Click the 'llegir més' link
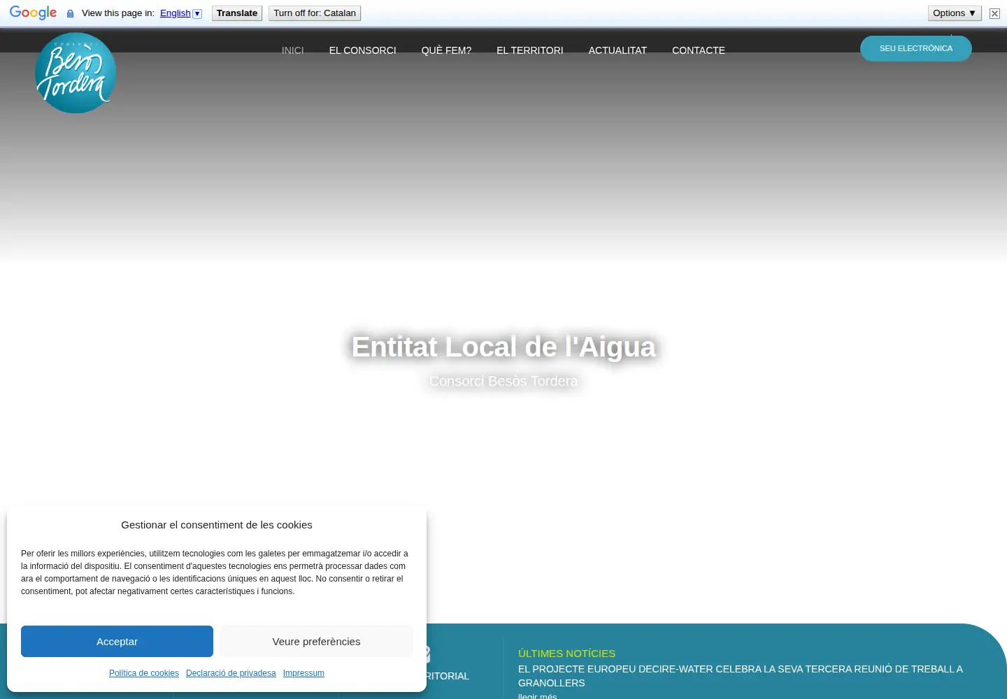 coord(538,696)
